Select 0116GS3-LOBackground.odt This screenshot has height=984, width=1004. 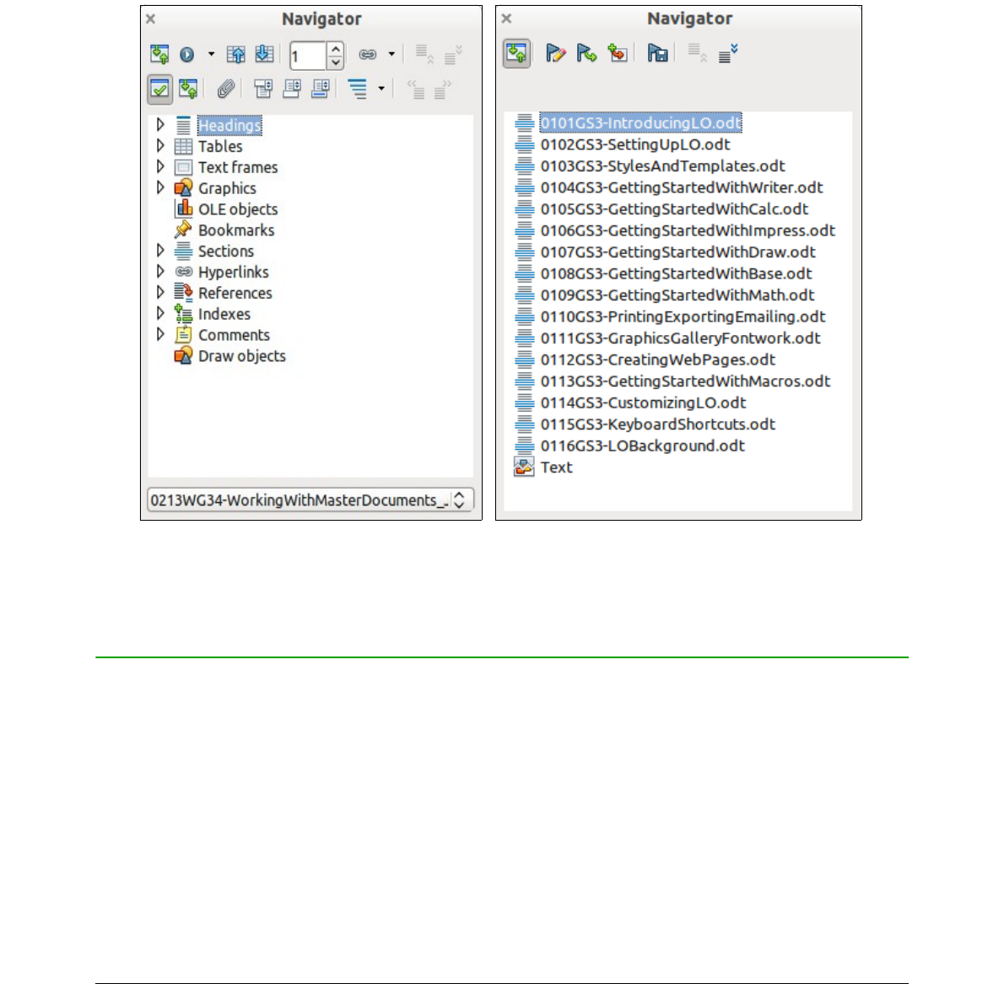(x=642, y=446)
